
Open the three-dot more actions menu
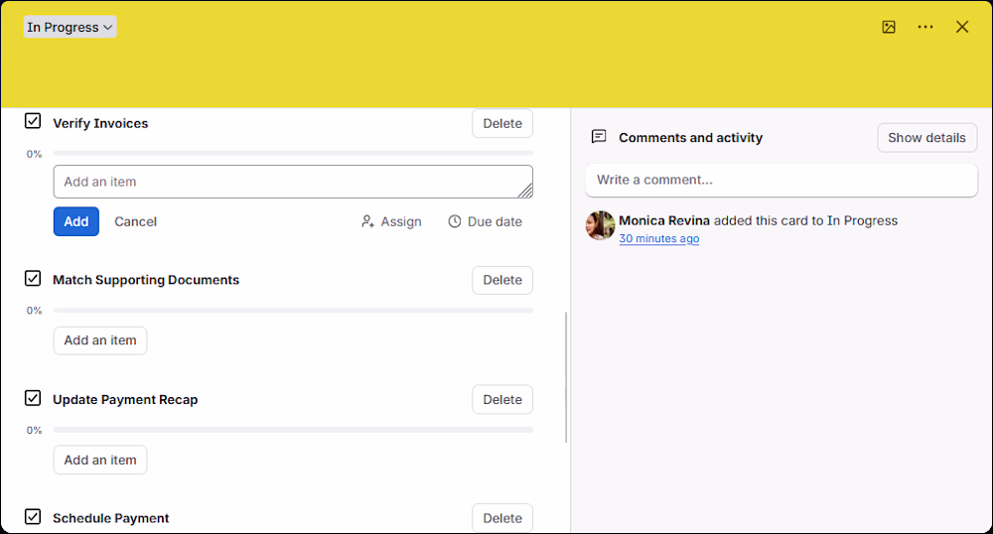tap(925, 27)
